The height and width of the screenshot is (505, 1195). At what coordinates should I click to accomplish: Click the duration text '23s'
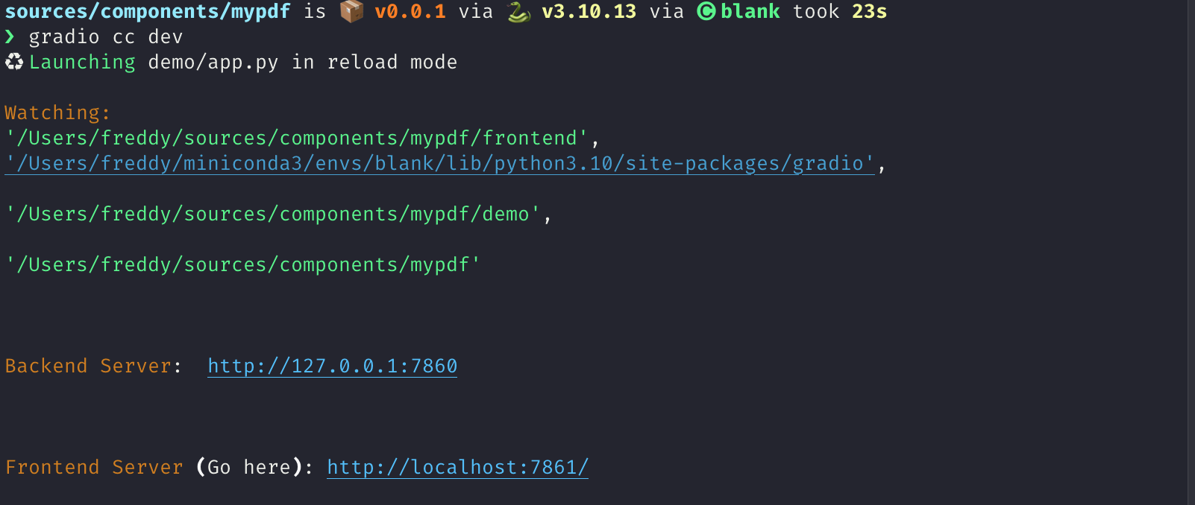coord(870,11)
